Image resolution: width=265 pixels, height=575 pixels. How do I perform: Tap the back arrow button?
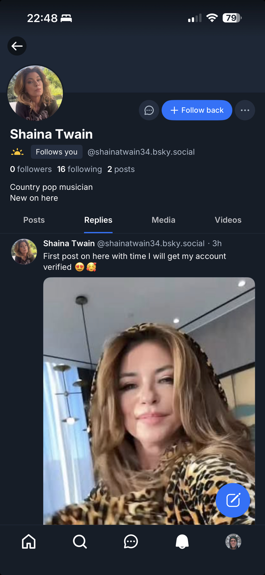17,46
